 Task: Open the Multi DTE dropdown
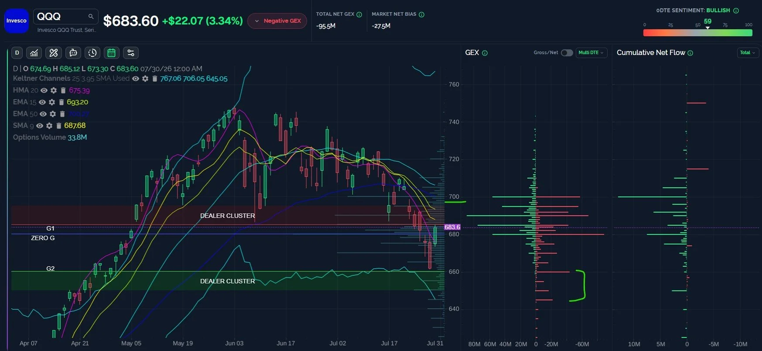[591, 53]
